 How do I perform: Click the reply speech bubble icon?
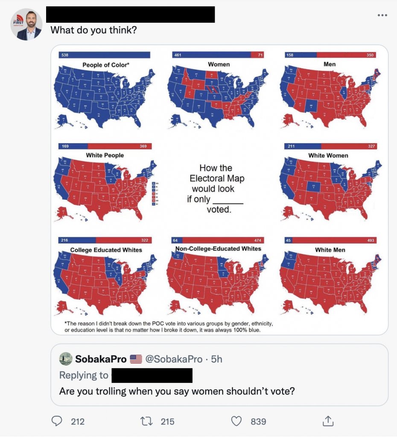(x=57, y=421)
